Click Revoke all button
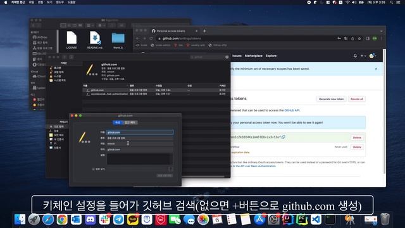Screen dimensions: 405x228 pyautogui.click(x=357, y=99)
